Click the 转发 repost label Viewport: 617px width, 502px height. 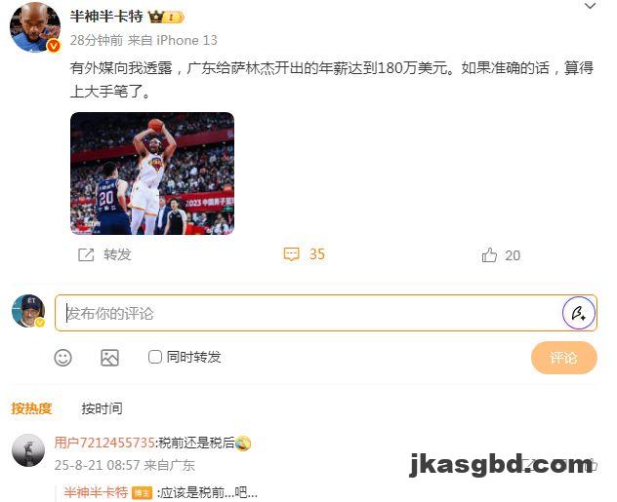(x=117, y=254)
